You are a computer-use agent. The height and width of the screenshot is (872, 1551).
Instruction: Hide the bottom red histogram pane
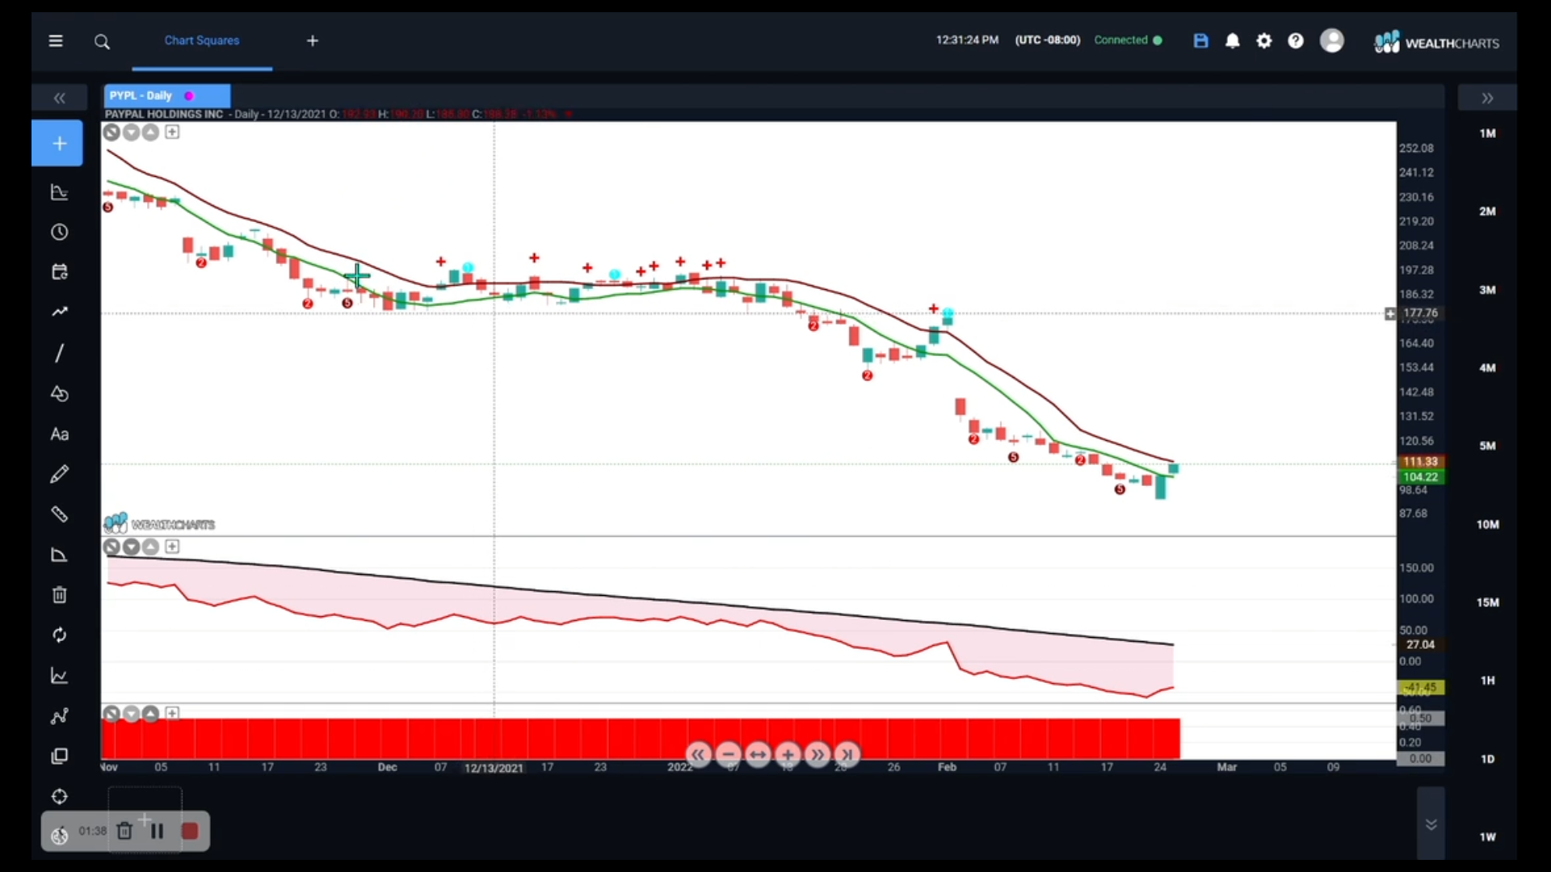[111, 714]
